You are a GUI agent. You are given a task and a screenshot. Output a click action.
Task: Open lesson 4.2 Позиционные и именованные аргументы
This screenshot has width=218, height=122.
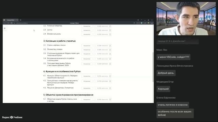(63, 83)
